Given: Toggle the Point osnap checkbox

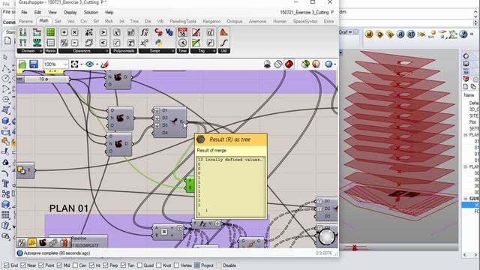Looking at the screenshot, I should click(x=41, y=265).
